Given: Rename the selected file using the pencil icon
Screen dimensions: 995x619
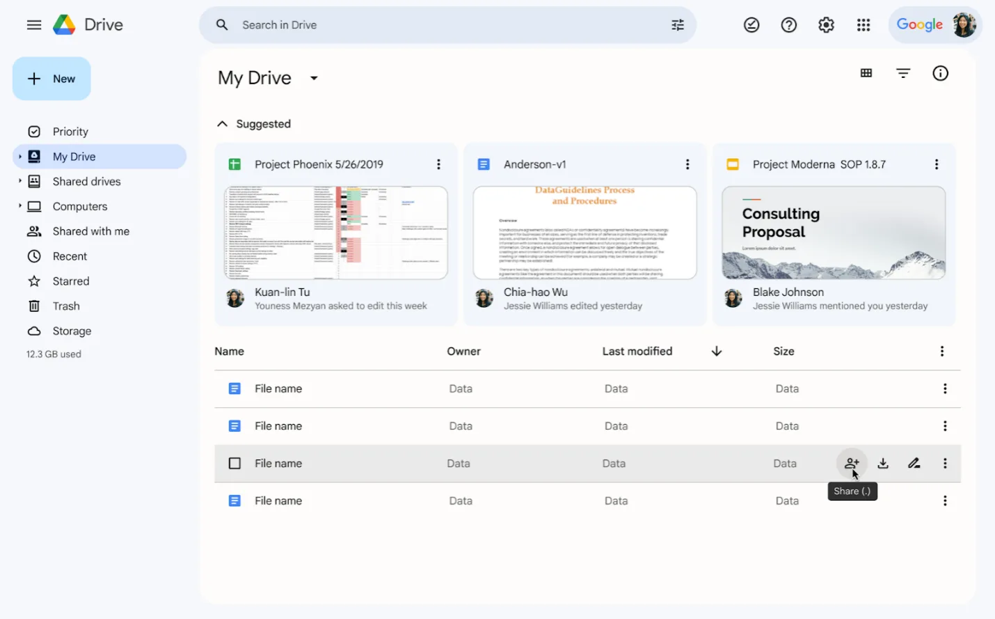Looking at the screenshot, I should point(914,463).
